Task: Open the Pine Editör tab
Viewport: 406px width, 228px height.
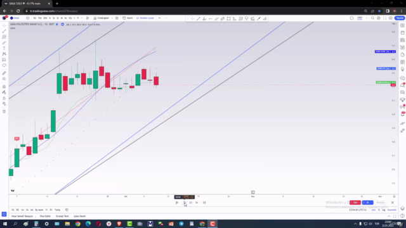Action: (x=45, y=216)
